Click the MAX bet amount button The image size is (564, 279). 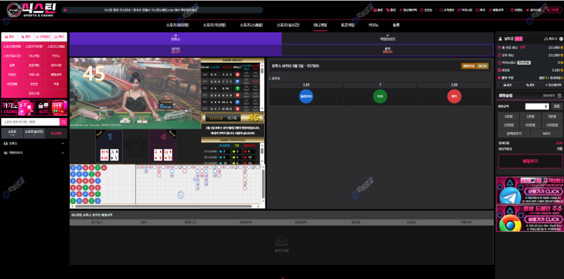546,133
